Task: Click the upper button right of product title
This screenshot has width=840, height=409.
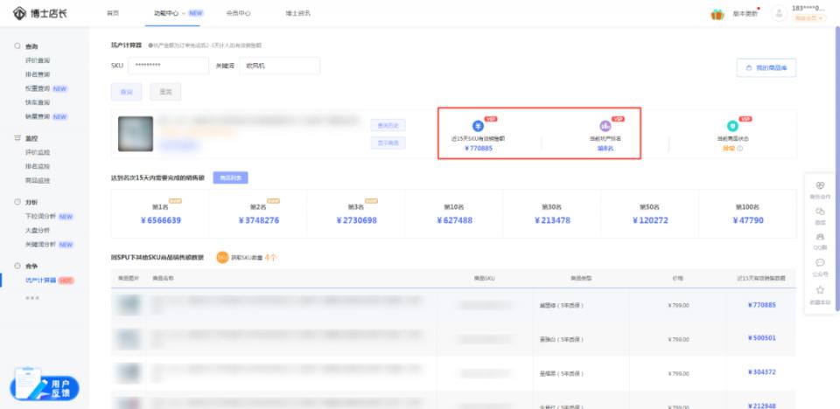Action: point(388,126)
